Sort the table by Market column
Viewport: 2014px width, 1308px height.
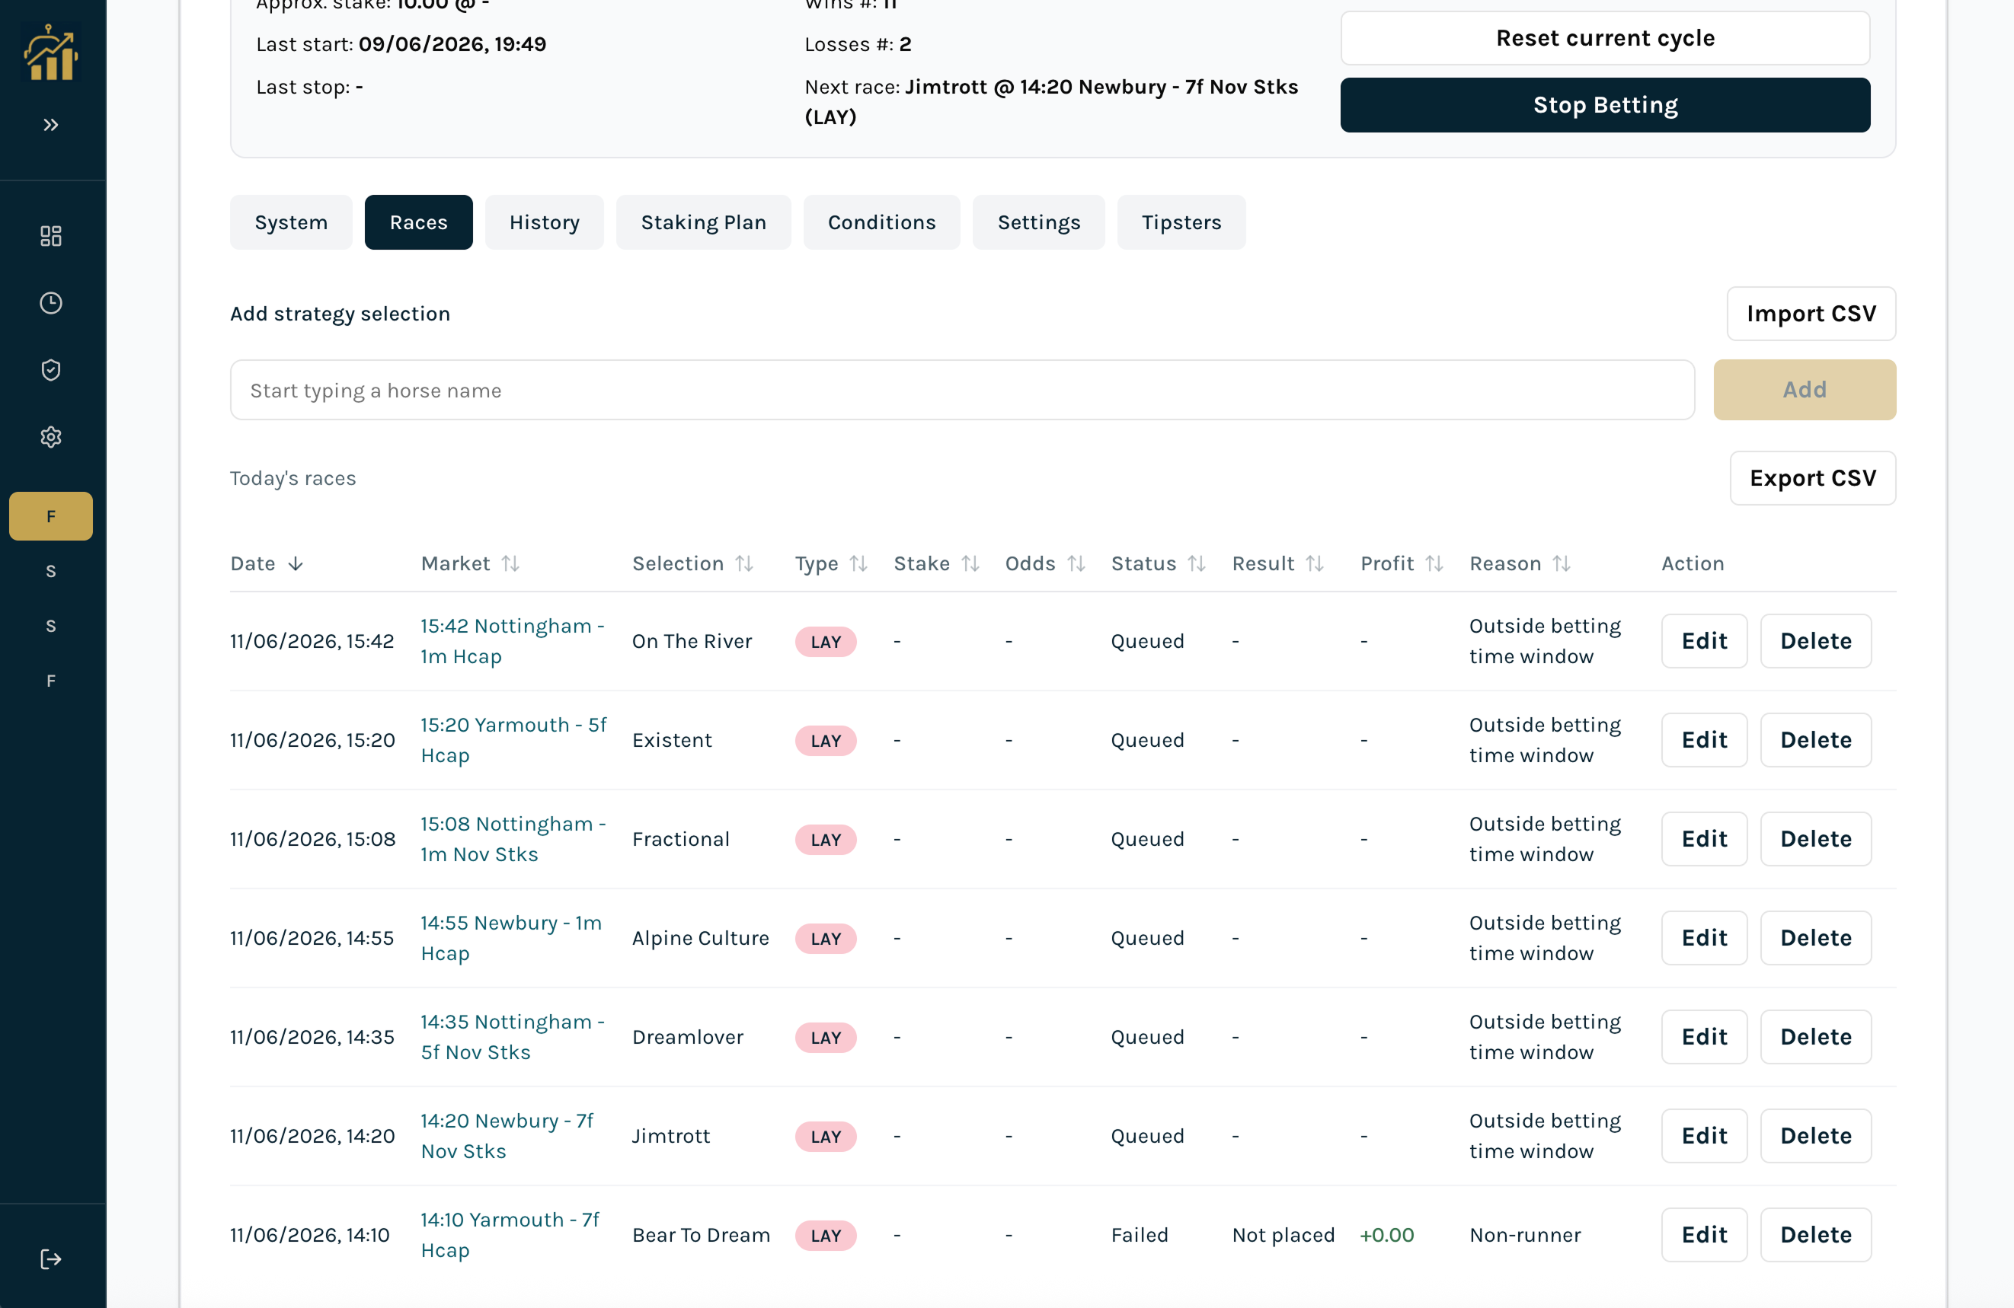(471, 563)
